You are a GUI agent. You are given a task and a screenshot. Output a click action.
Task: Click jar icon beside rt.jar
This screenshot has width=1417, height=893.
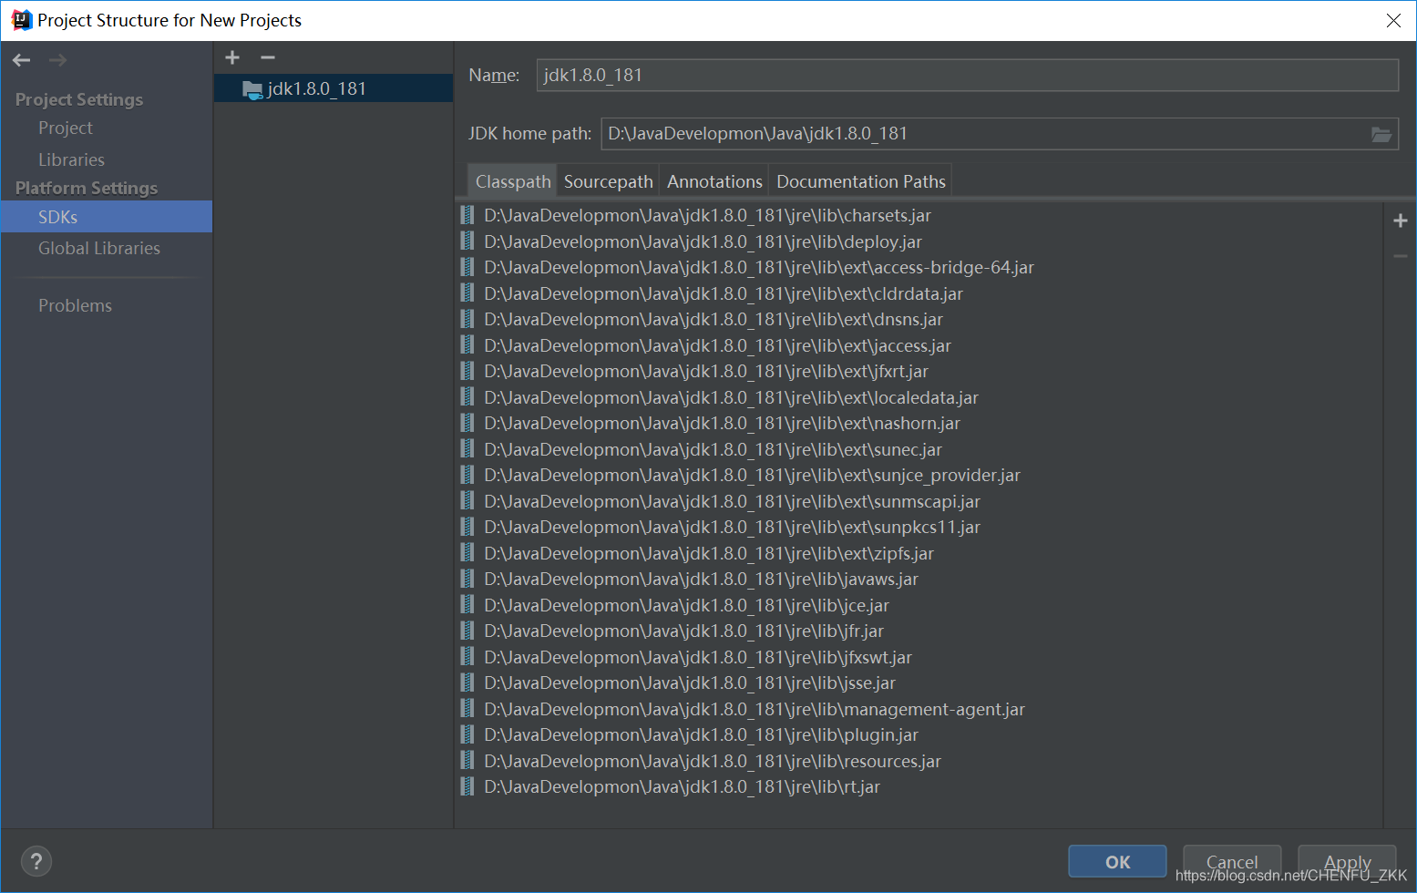(x=467, y=786)
